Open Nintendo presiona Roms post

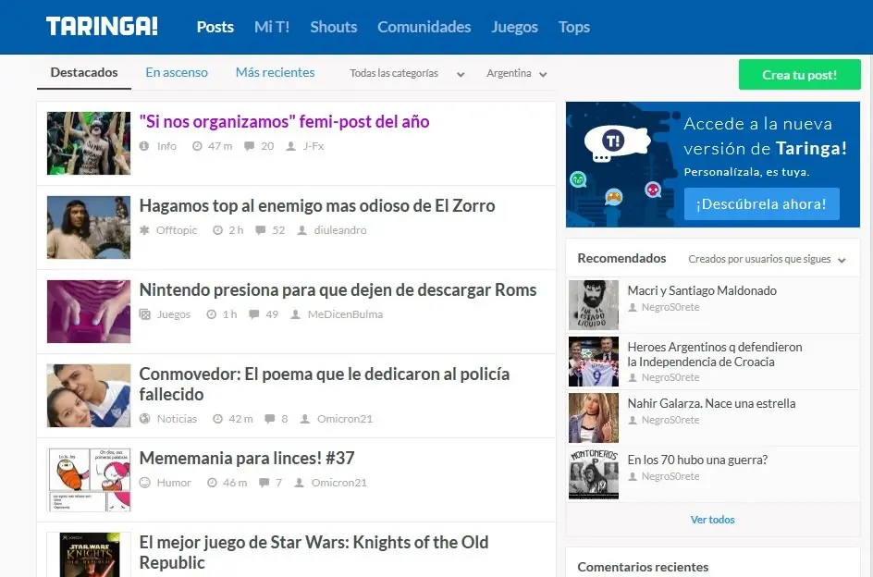tap(338, 289)
